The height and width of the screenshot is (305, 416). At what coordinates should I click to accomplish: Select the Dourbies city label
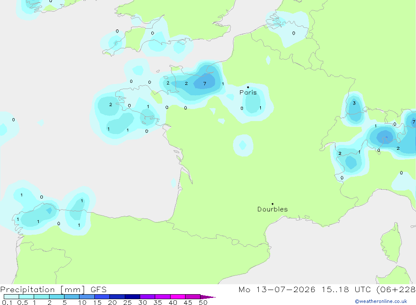pos(272,209)
